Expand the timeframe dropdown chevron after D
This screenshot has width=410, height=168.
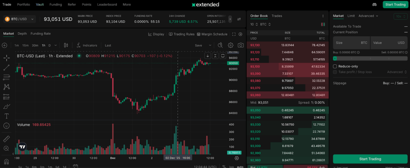(x=55, y=45)
